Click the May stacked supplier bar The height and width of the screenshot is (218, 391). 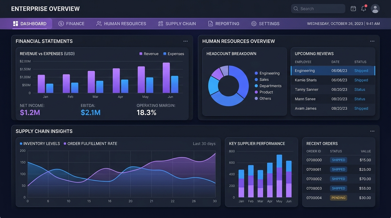(x=279, y=176)
